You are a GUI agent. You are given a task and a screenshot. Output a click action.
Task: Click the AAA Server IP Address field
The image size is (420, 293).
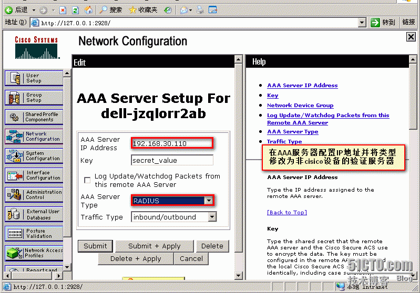click(x=172, y=143)
